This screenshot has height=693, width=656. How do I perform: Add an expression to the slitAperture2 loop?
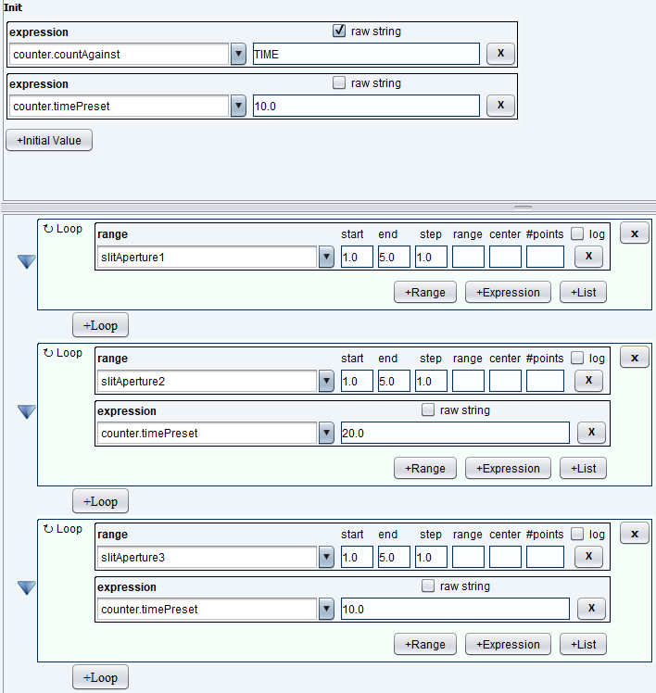(508, 468)
